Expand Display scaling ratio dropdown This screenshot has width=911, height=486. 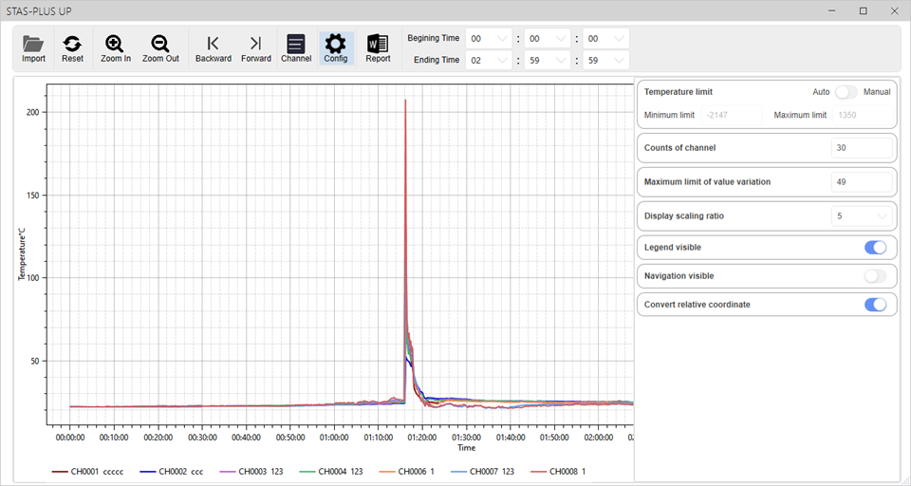click(x=862, y=216)
